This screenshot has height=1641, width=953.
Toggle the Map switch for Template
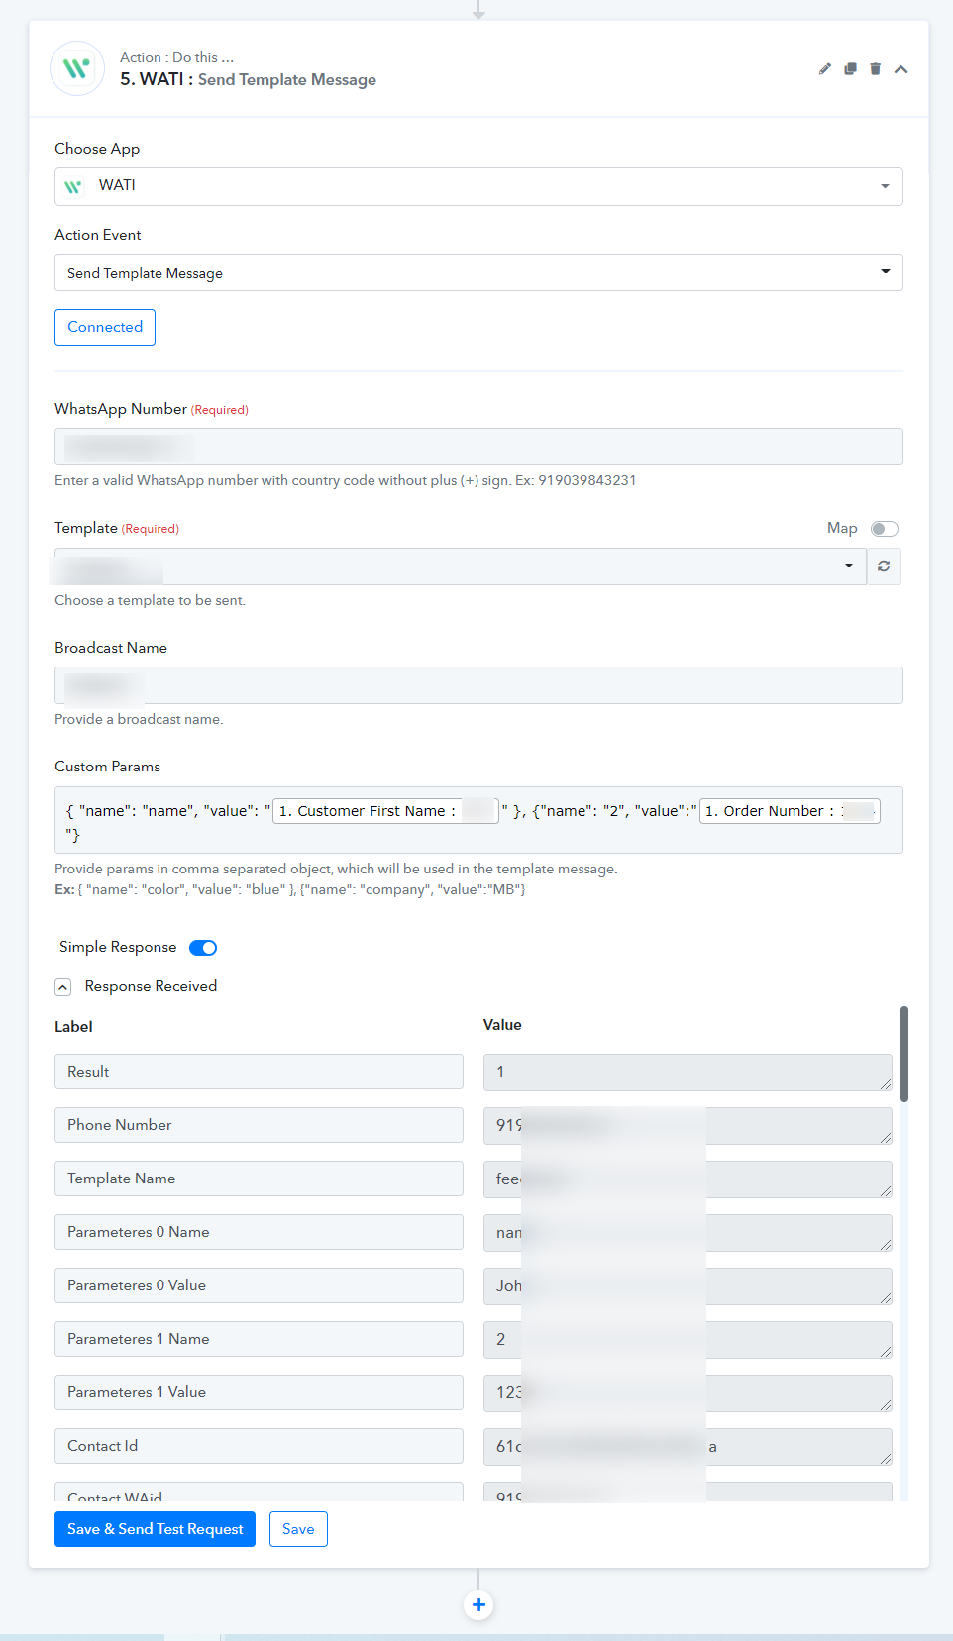click(884, 529)
